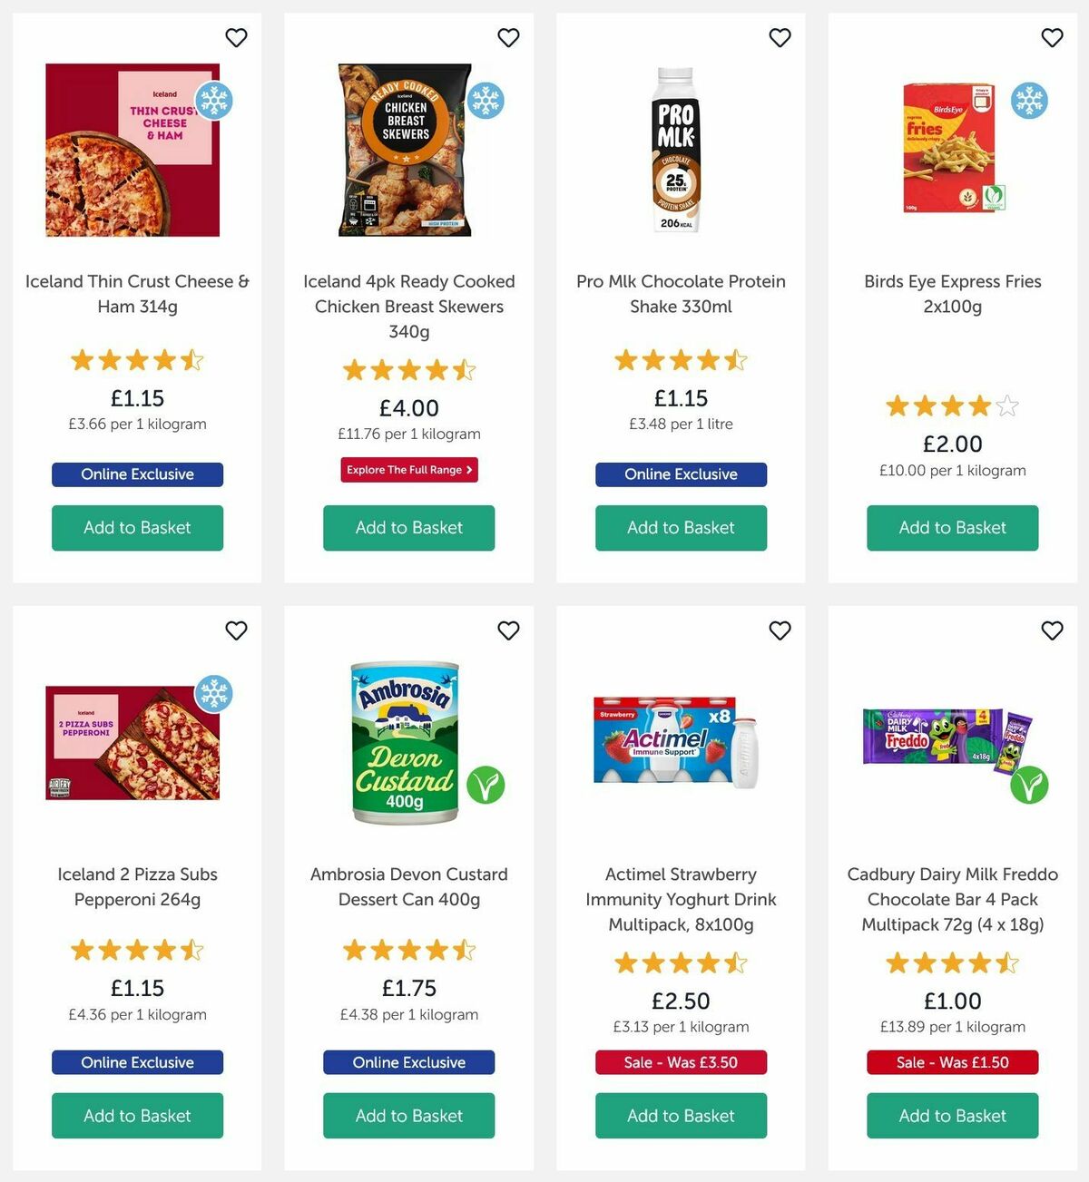The height and width of the screenshot is (1182, 1089).
Task: Click the vegetarian badge on Cadbury Freddo multipack
Action: click(1030, 787)
